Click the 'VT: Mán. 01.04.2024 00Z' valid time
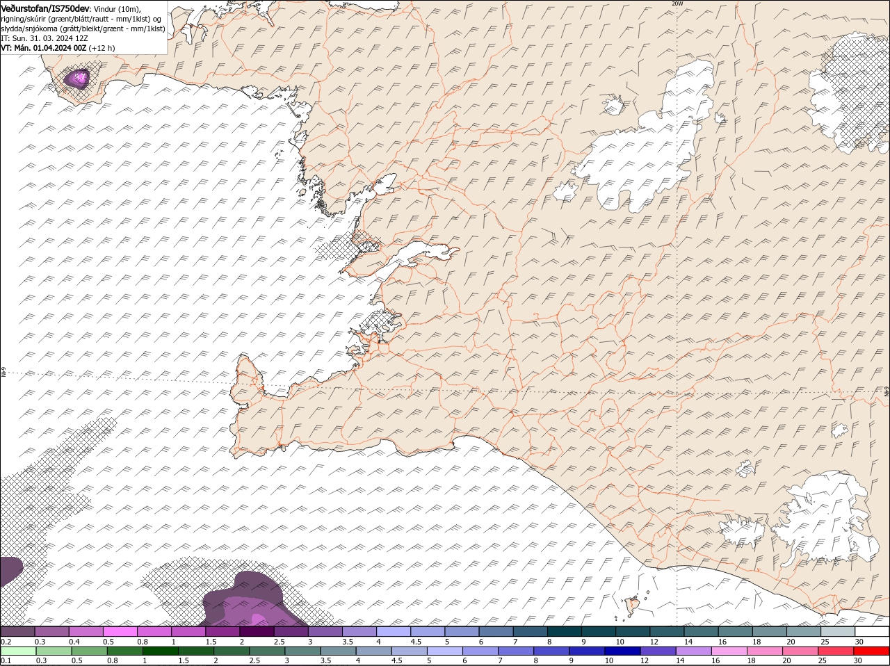 [x=44, y=48]
